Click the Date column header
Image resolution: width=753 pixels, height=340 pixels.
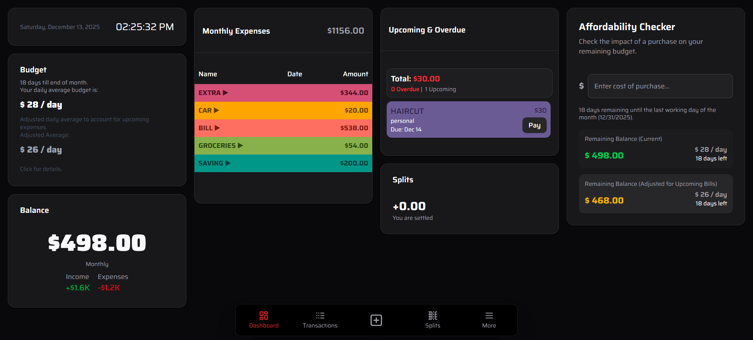click(x=295, y=74)
